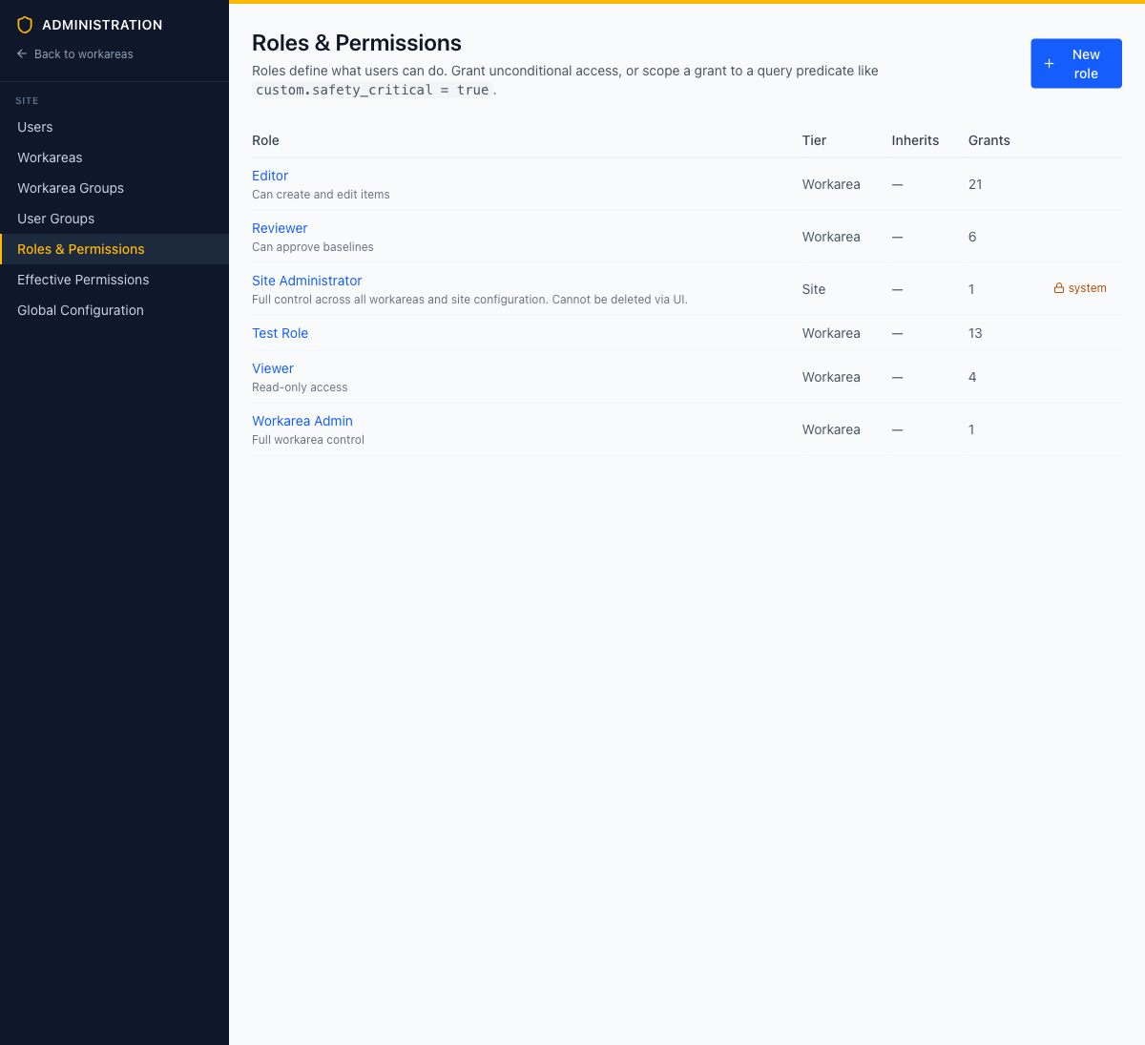Click Test Role's grants count 13

[975, 333]
